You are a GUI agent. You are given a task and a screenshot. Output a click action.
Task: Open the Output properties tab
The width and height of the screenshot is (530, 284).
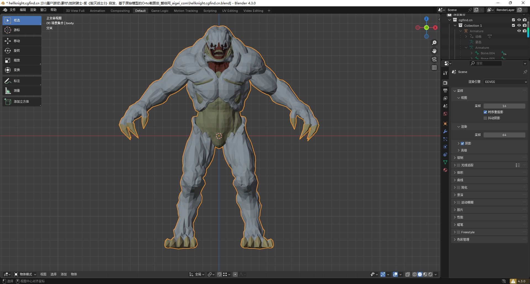(445, 90)
